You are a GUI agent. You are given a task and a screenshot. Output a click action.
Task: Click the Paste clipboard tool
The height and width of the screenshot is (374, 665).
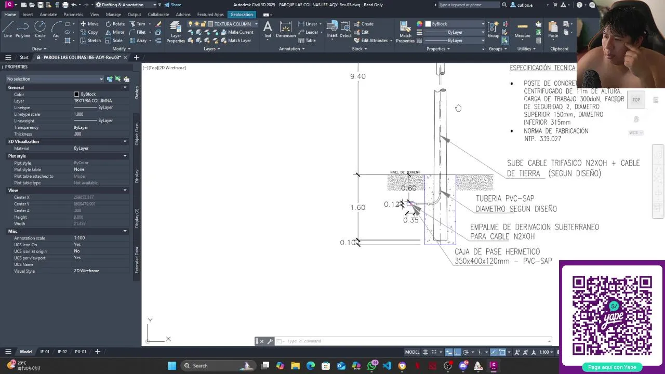pos(553,30)
